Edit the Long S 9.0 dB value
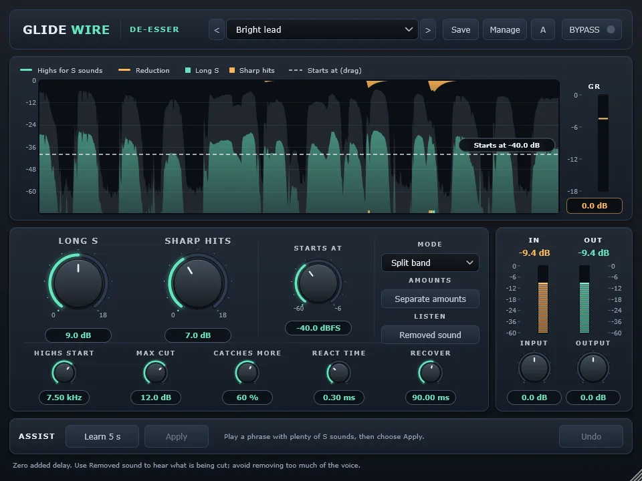This screenshot has height=481, width=642. [x=78, y=335]
